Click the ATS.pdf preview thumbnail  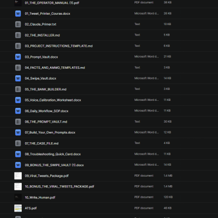point(18,208)
